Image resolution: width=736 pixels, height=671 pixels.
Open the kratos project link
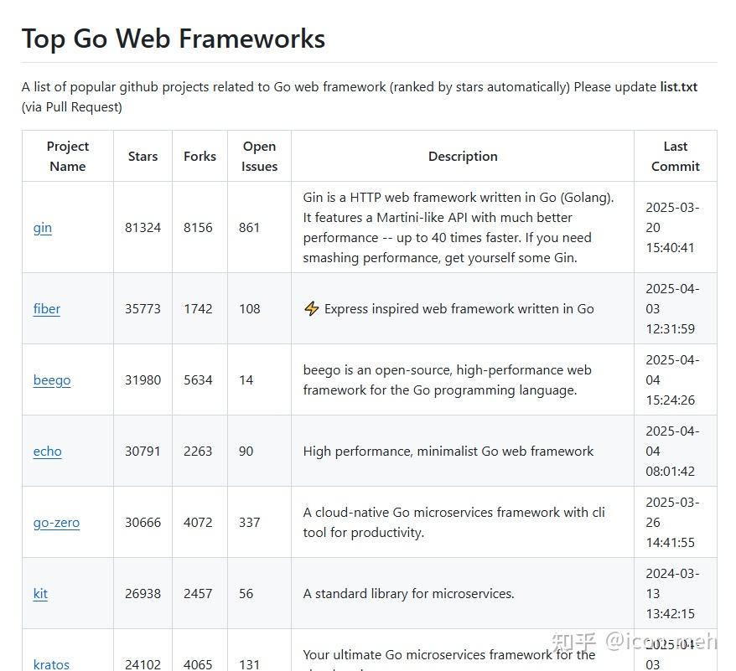coord(51,664)
